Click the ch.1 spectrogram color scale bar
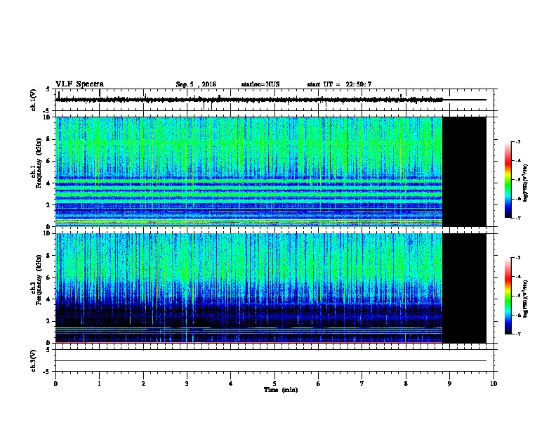This screenshot has height=430, width=556. tap(508, 180)
